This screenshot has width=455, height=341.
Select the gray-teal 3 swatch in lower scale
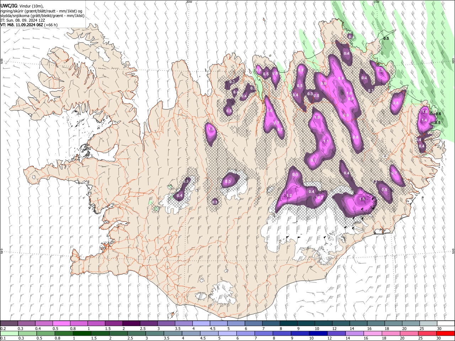coord(154,333)
